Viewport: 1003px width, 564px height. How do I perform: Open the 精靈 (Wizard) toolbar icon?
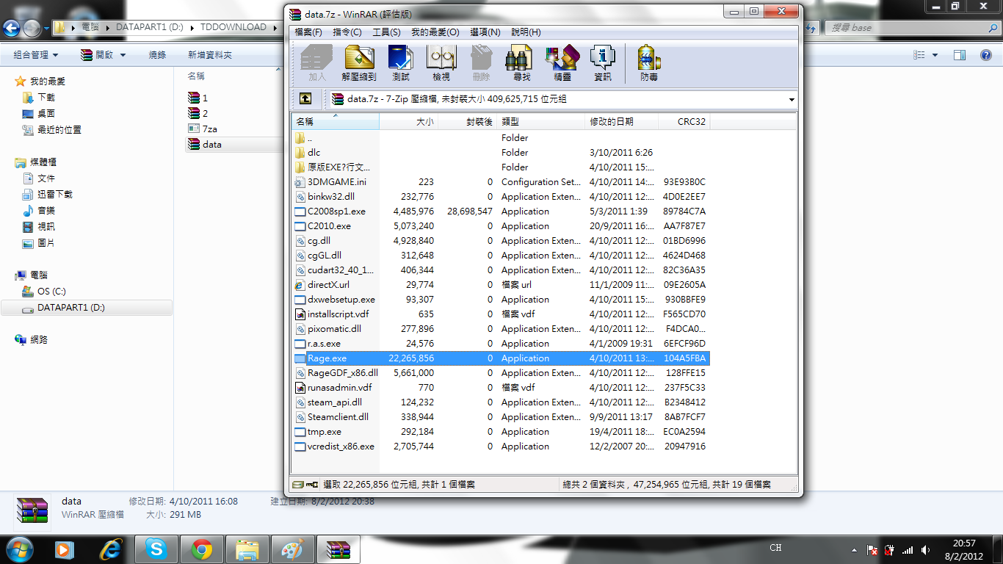(x=562, y=62)
